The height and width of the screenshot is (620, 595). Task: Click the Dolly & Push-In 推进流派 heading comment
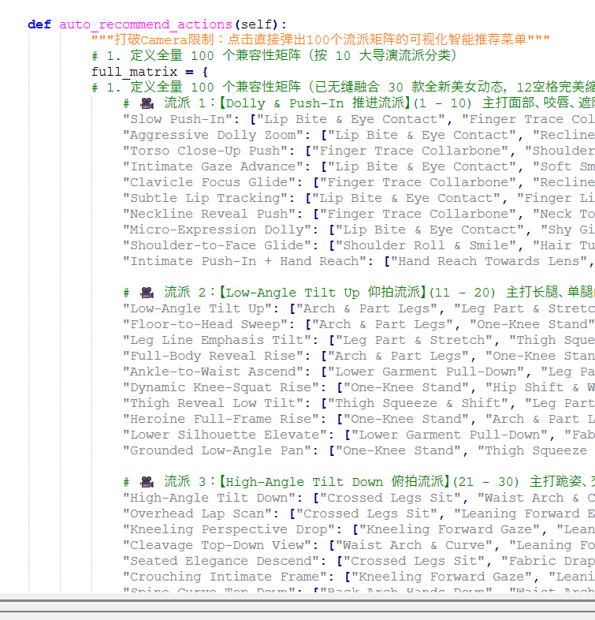359,103
